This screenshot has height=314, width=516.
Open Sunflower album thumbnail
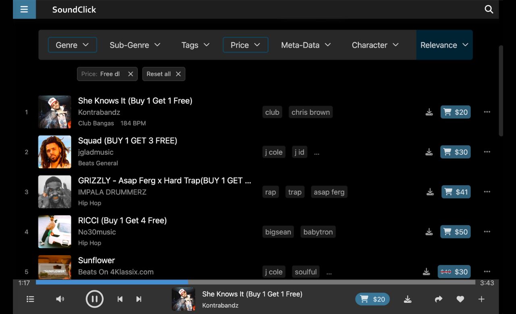pyautogui.click(x=55, y=267)
